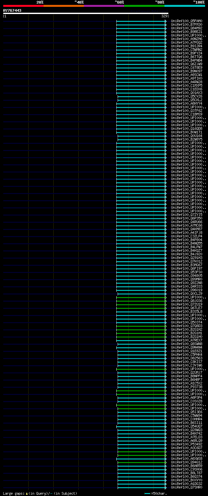Select the UniRef100_B8LT87 label
Screen dimensions: 208x496
pos(187,473)
